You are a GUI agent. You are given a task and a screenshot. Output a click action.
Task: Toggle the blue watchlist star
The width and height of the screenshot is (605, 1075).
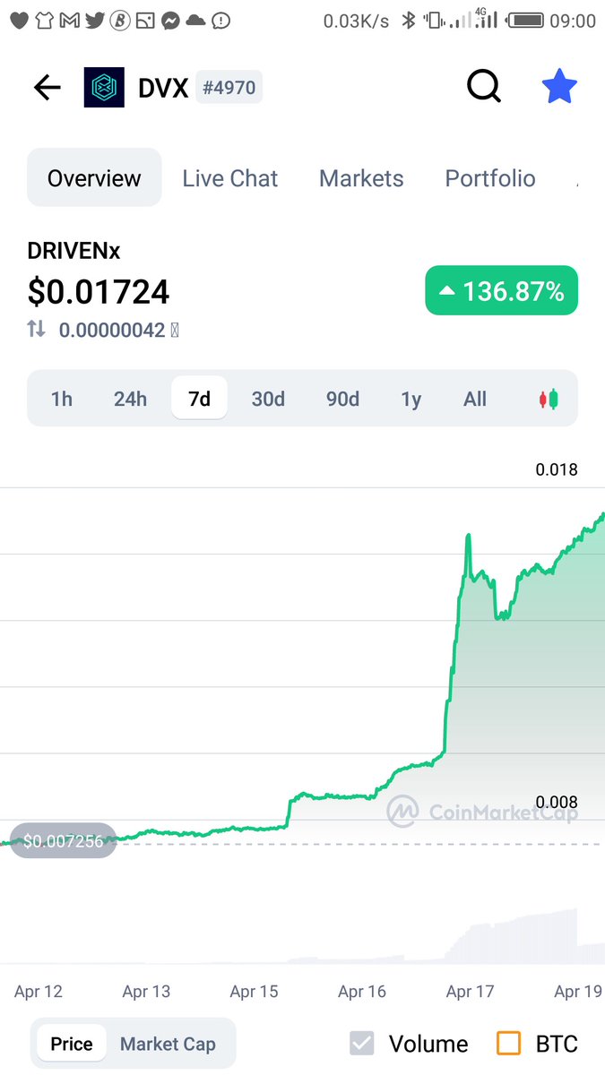(559, 87)
